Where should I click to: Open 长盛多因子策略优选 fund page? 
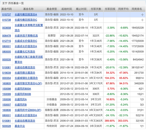tap(26, 36)
